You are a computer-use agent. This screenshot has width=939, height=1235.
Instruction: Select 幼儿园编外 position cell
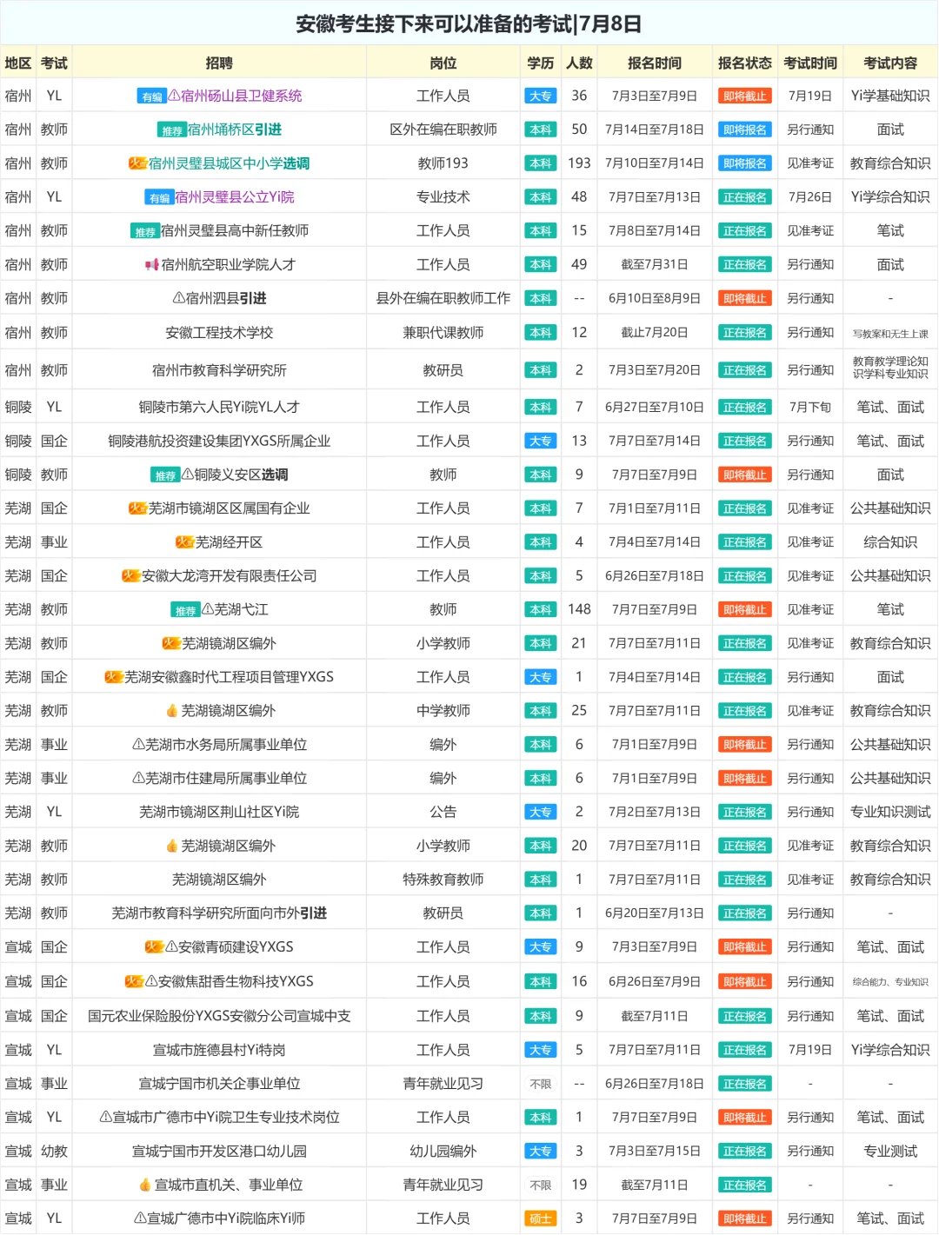[x=443, y=1152]
